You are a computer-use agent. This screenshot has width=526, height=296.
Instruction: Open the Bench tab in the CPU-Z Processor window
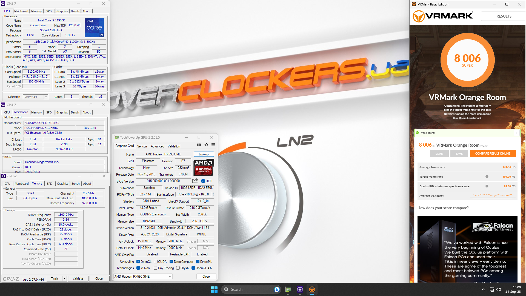(75, 11)
